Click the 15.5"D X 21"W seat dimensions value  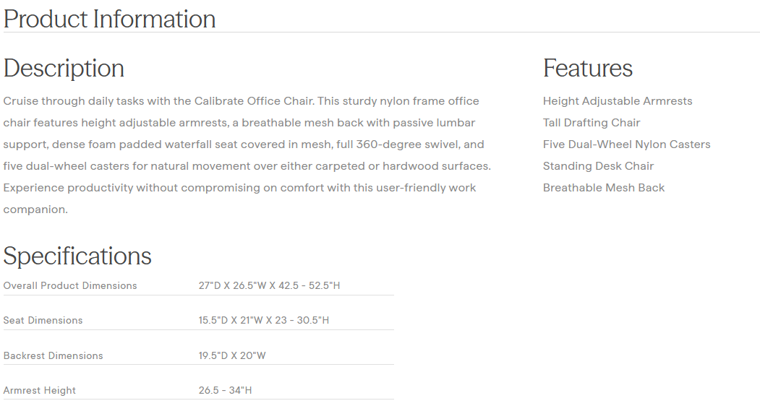263,320
